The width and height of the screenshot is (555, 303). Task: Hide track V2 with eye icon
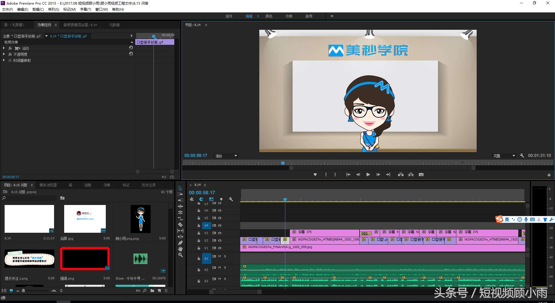tap(220, 241)
